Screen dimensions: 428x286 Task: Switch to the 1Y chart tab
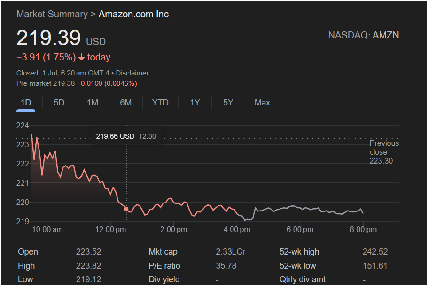(195, 103)
